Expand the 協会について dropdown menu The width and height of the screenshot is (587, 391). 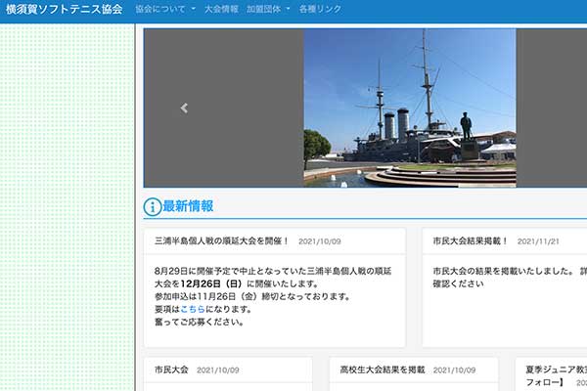164,9
